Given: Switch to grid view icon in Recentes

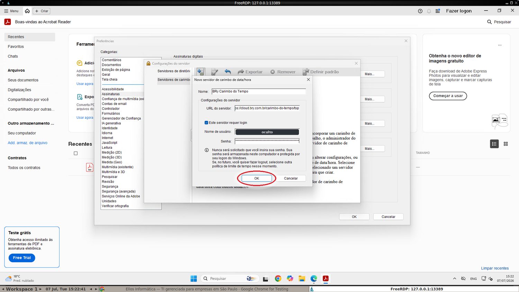Looking at the screenshot, I should tap(506, 144).
